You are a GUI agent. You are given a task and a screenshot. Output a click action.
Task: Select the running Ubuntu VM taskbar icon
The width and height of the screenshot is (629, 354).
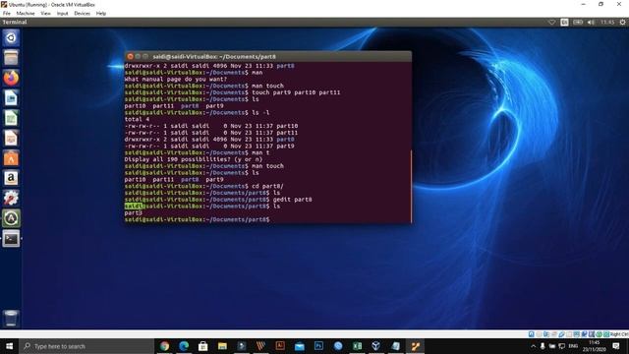click(415, 346)
